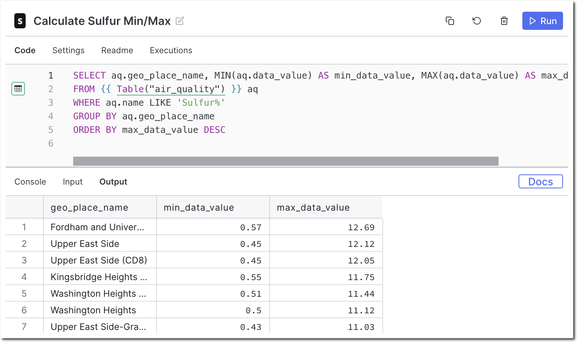Click min value 0.57
Image resolution: width=577 pixels, height=342 pixels.
(251, 227)
